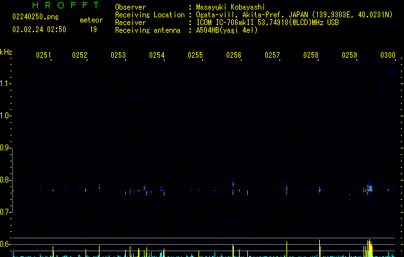Click the 'Receiving antenna' label
Image resolution: width=404 pixels, height=257 pixels.
point(148,30)
